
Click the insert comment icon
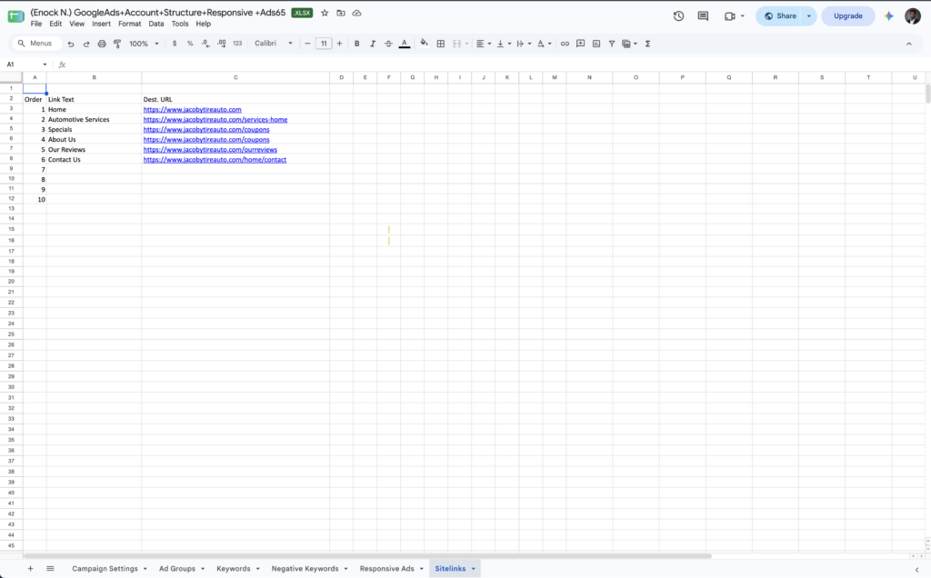[581, 44]
